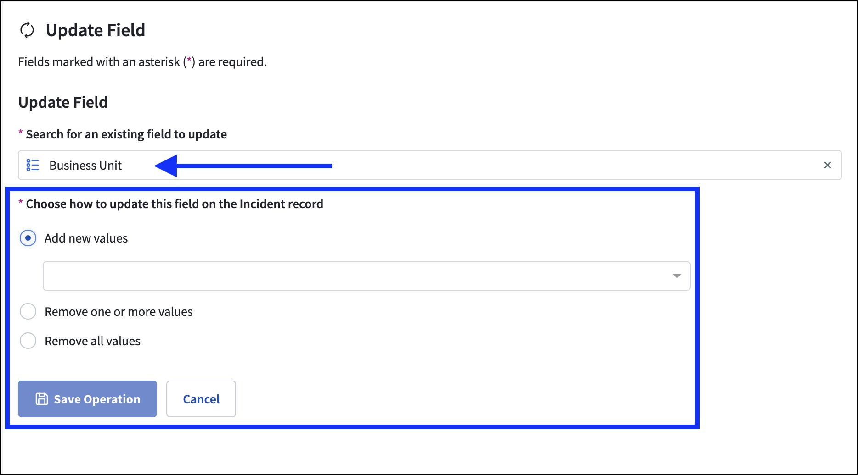This screenshot has width=858, height=475.
Task: Click the 'Search for an existing field to update' label
Action: click(126, 134)
